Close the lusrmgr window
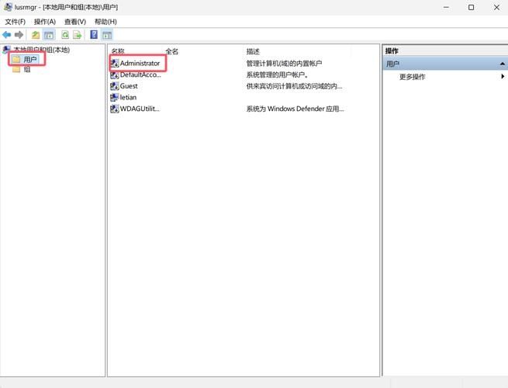Screen dimensions: 508x388 coord(496,7)
